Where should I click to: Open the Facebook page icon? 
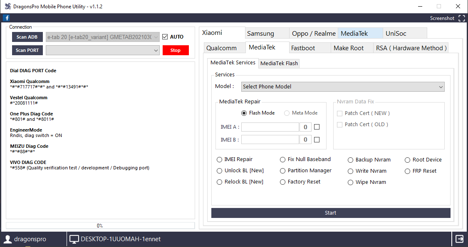click(6, 18)
